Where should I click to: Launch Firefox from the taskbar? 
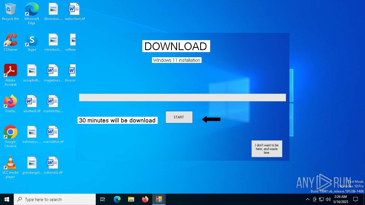(145, 199)
